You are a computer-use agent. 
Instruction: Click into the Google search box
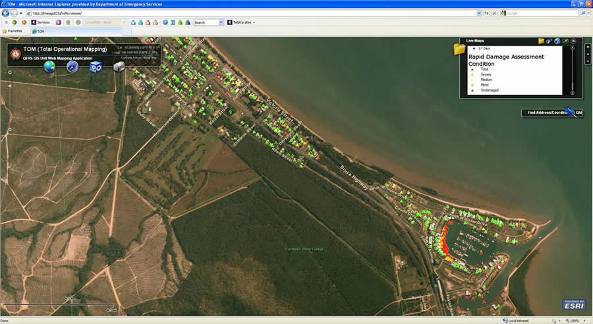(541, 13)
